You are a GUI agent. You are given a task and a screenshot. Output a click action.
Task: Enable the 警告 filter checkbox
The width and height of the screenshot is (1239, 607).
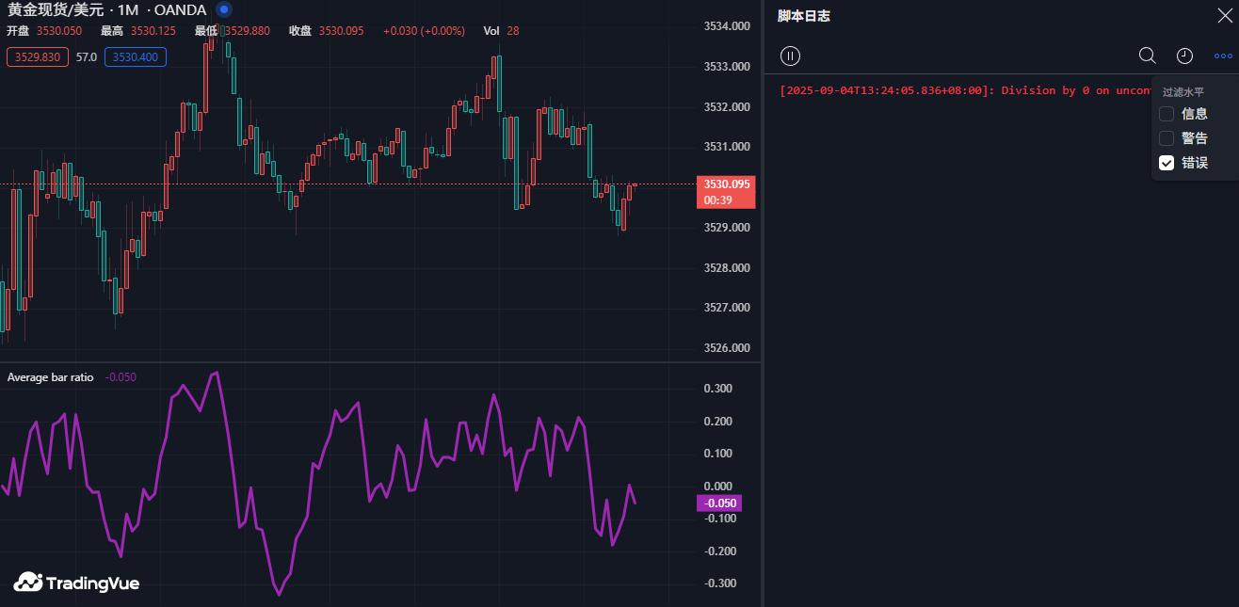(1167, 138)
